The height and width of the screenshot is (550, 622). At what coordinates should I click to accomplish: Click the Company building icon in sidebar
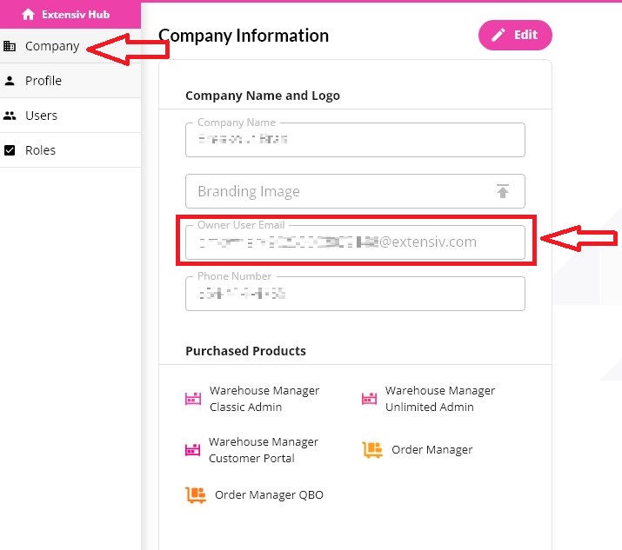click(10, 46)
